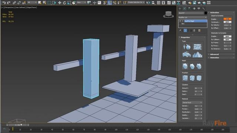This screenshot has width=237, height=133.
Task: Pick the first Mesh shape thumbnail
Action: coord(185,66)
